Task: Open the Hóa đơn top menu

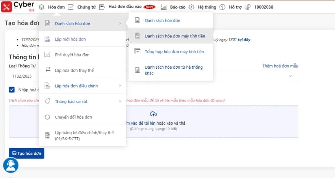Action: (x=56, y=7)
